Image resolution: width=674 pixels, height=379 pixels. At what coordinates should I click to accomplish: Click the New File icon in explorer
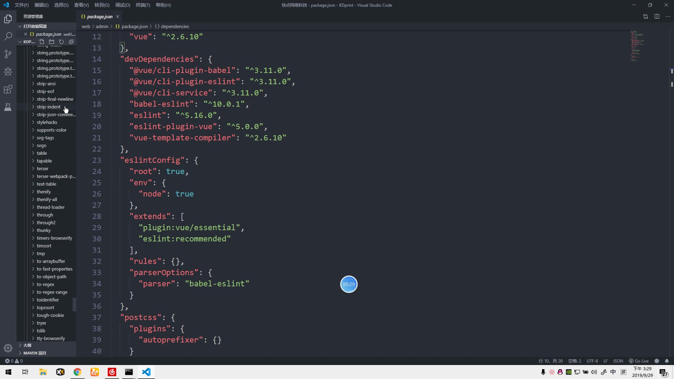pos(42,42)
